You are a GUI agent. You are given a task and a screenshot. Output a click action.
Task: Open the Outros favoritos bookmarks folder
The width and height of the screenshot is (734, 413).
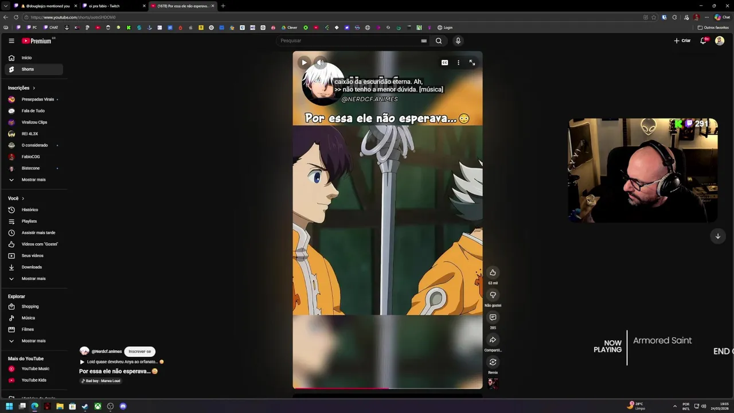pyautogui.click(x=713, y=28)
